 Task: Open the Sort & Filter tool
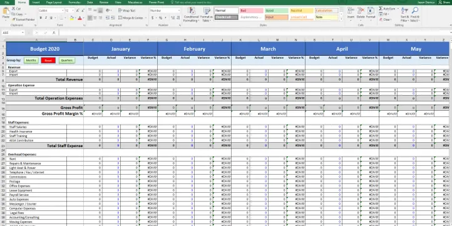point(404,11)
